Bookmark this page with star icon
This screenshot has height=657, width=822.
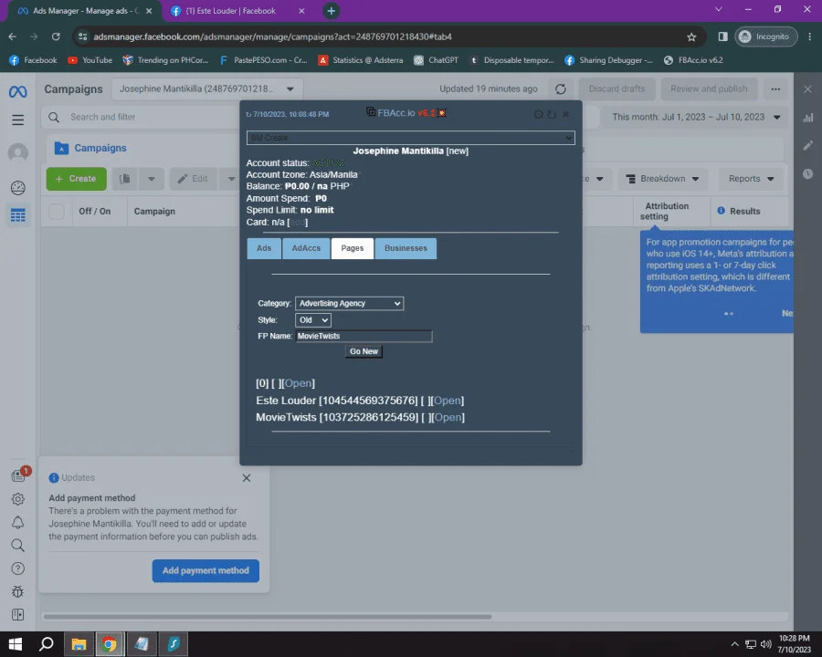(x=691, y=36)
